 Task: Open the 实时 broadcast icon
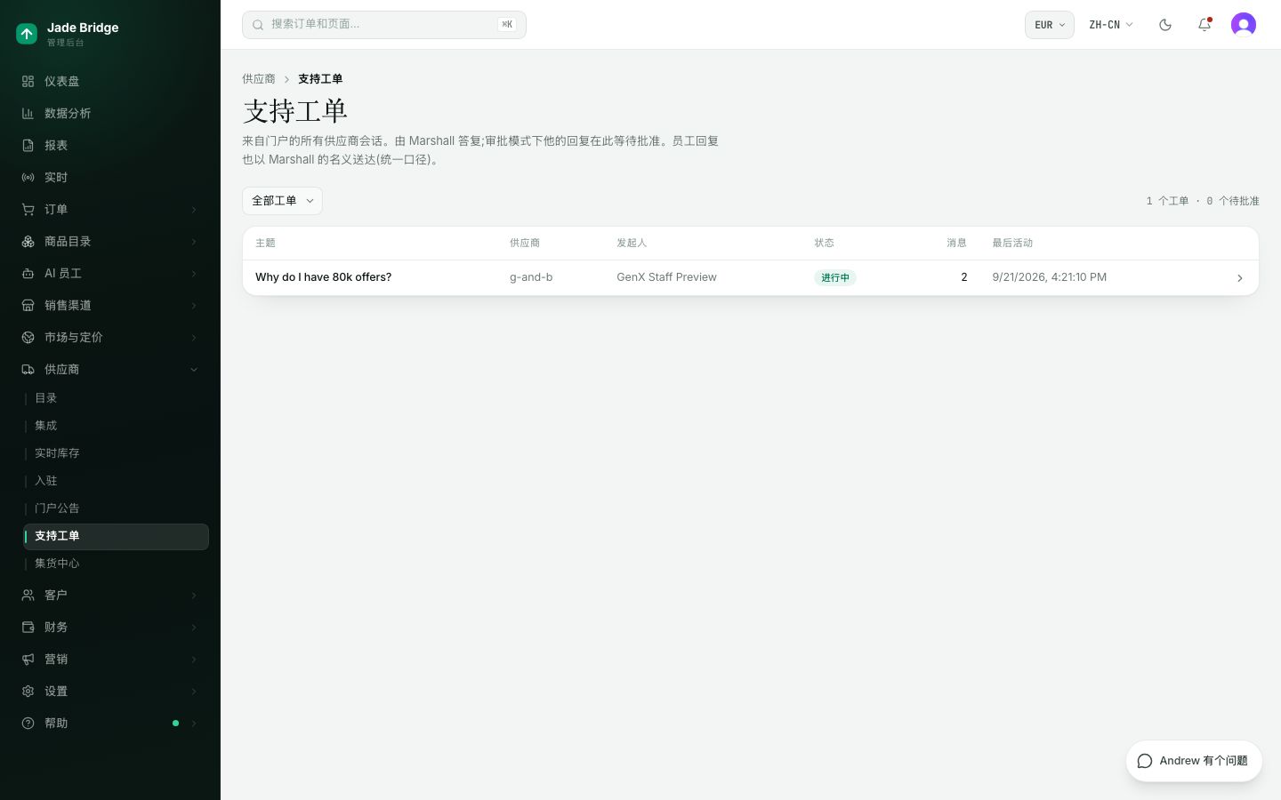pos(28,177)
